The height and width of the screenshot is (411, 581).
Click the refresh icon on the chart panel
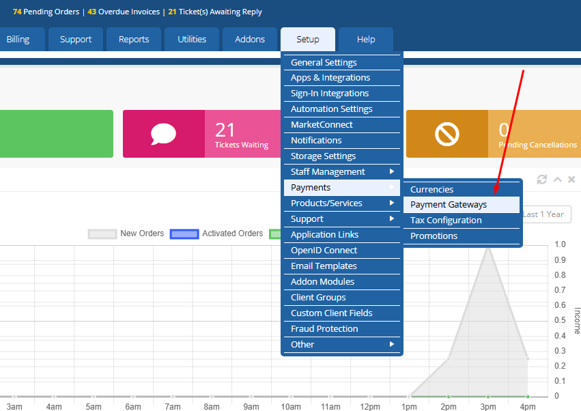[x=541, y=180]
